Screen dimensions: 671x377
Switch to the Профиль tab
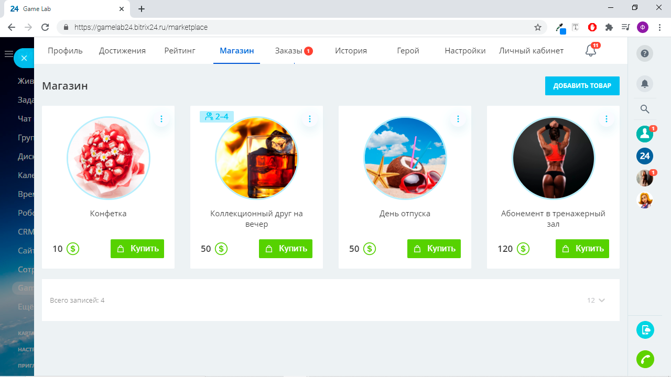[x=66, y=51]
